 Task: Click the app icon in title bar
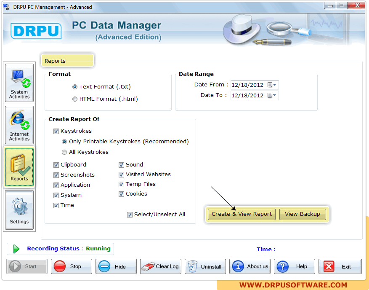click(7, 7)
